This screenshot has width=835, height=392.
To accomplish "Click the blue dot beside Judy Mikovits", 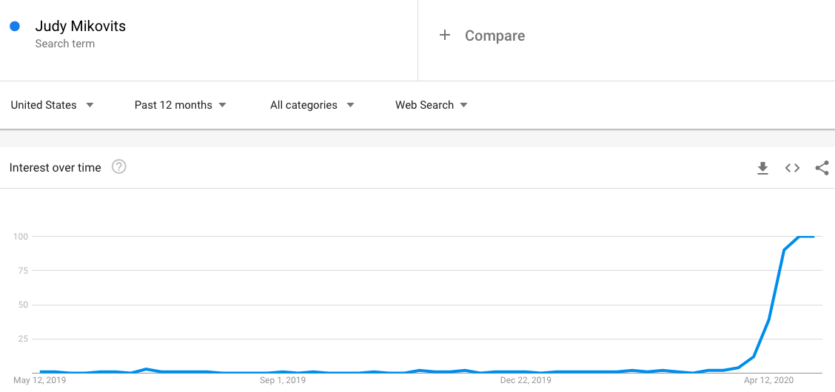I will (15, 26).
